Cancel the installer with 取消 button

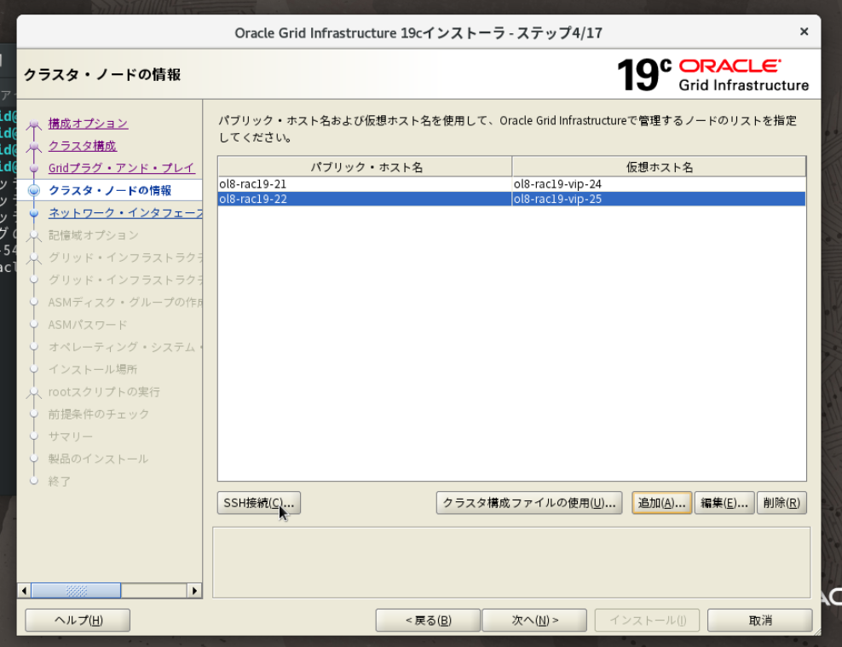[x=760, y=621]
